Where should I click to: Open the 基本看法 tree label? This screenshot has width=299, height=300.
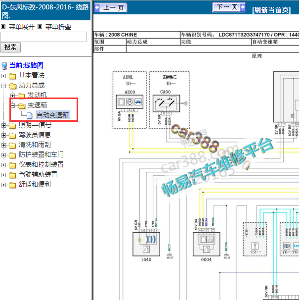[32, 76]
